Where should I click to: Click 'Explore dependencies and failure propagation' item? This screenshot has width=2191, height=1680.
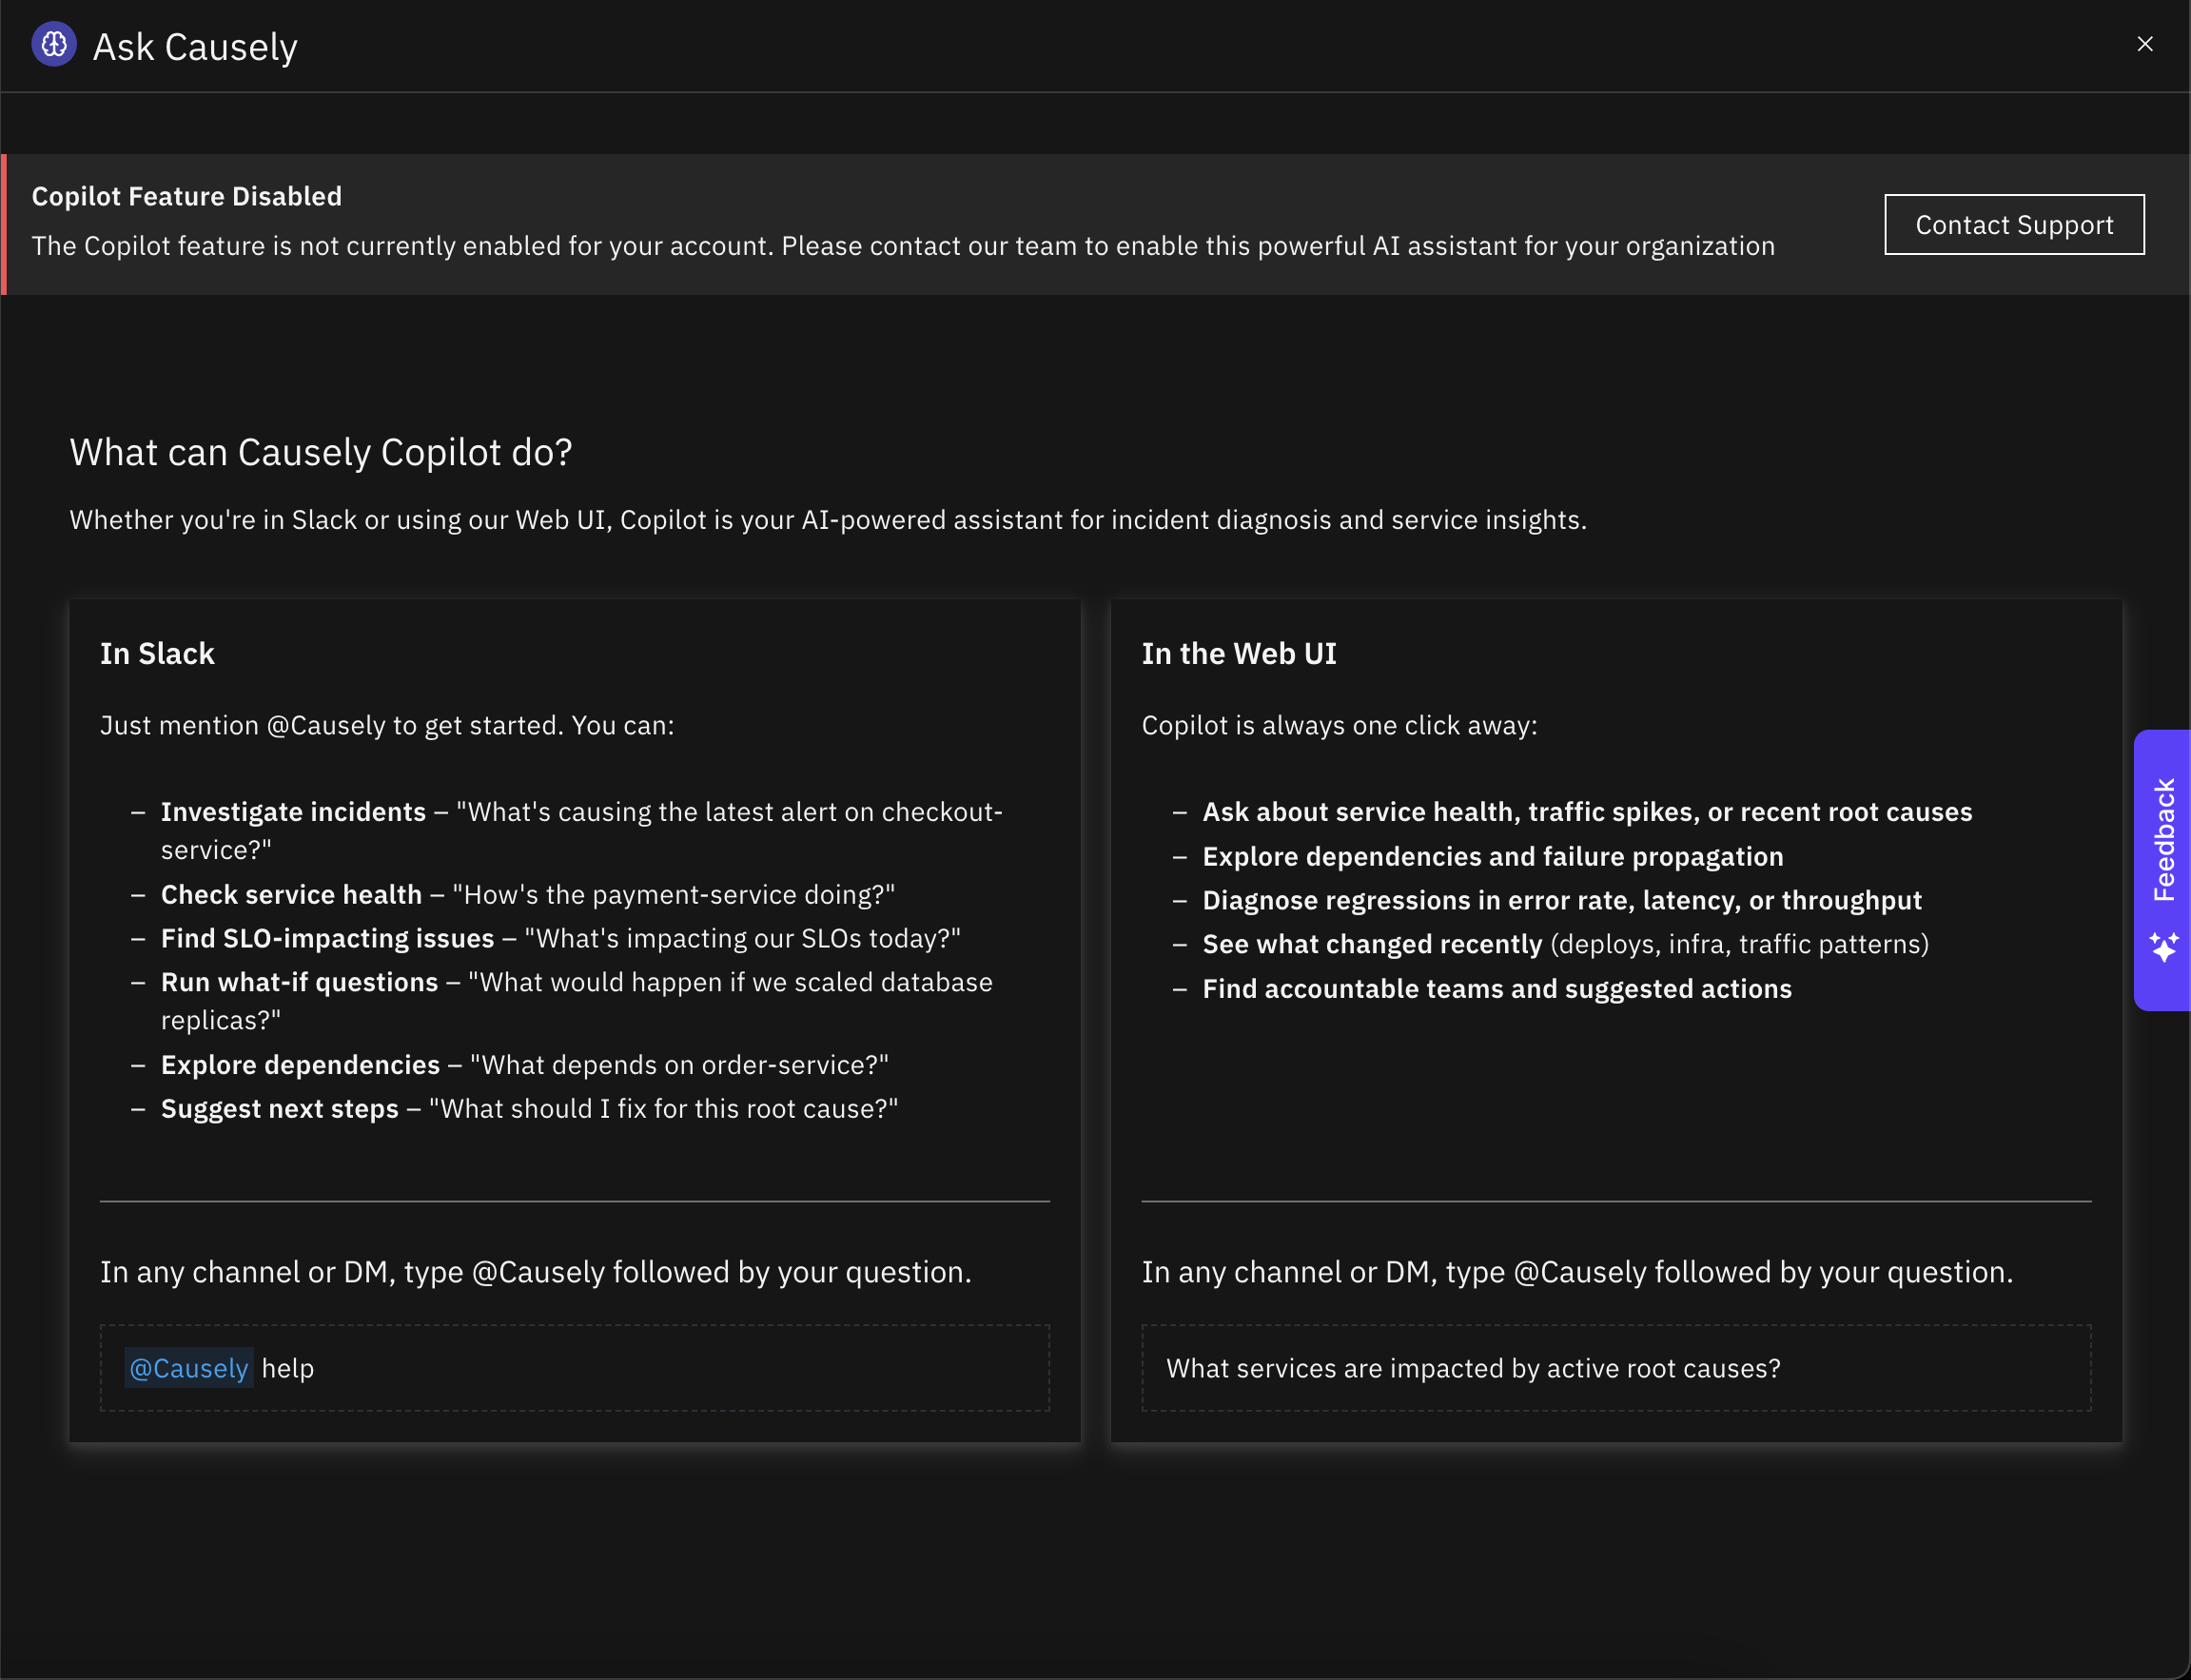pos(1493,857)
